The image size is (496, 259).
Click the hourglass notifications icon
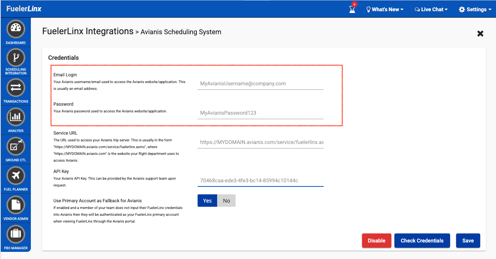click(352, 9)
